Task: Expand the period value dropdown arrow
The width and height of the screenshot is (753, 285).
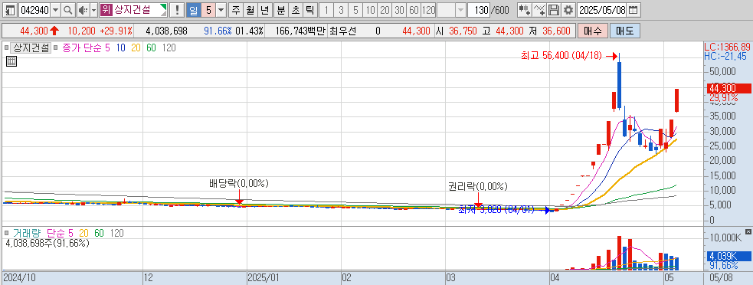Action: coord(221,10)
